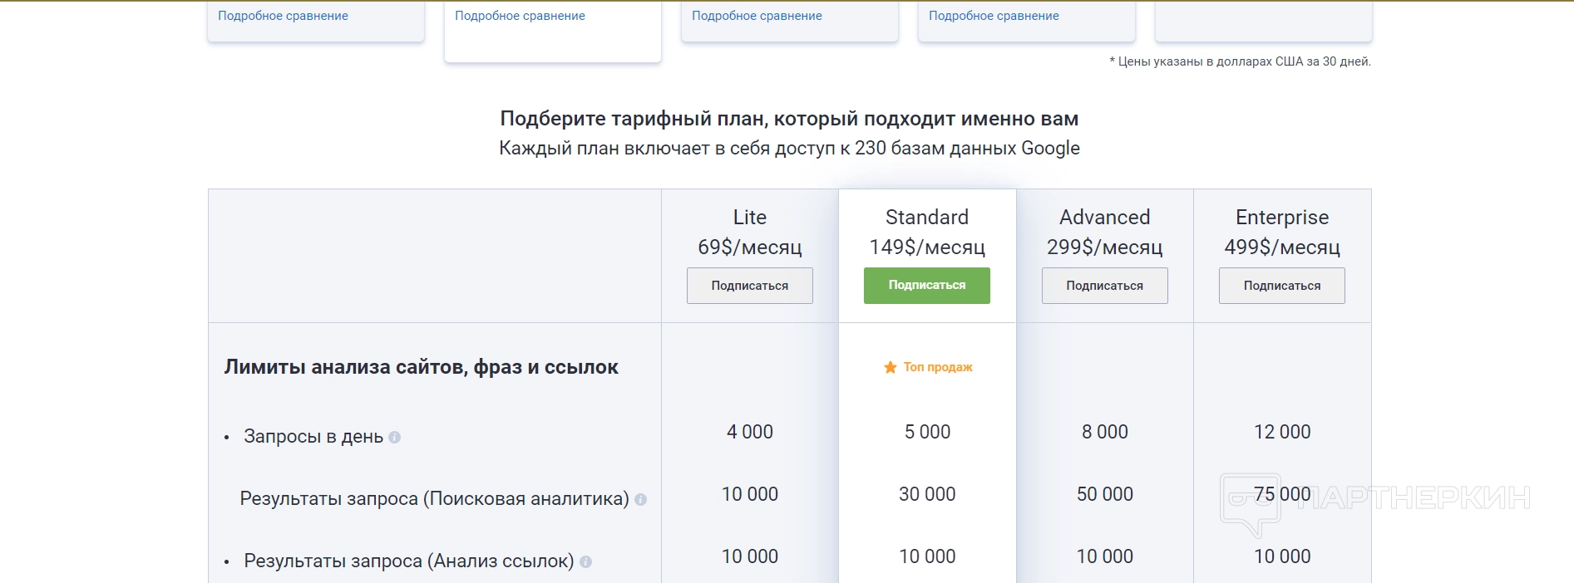
Task: Click info icon next to Запросы в день
Action: tap(395, 437)
